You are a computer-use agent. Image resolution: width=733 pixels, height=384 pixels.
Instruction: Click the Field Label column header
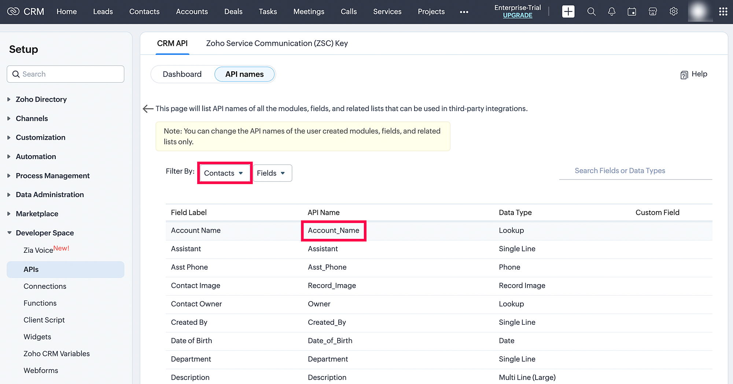[x=189, y=212]
